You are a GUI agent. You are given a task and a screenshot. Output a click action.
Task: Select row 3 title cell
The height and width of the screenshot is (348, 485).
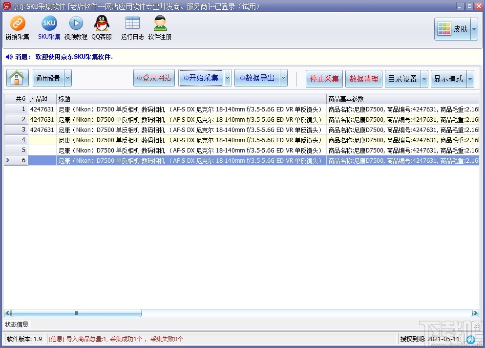coord(191,130)
